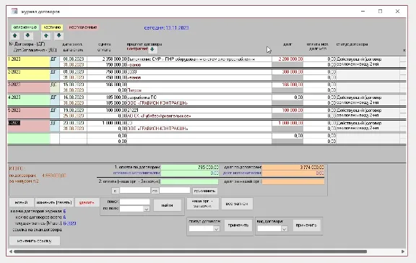Click the scrollbar right arrow
Viewport: 416px width, 263px height.
pos(403,251)
